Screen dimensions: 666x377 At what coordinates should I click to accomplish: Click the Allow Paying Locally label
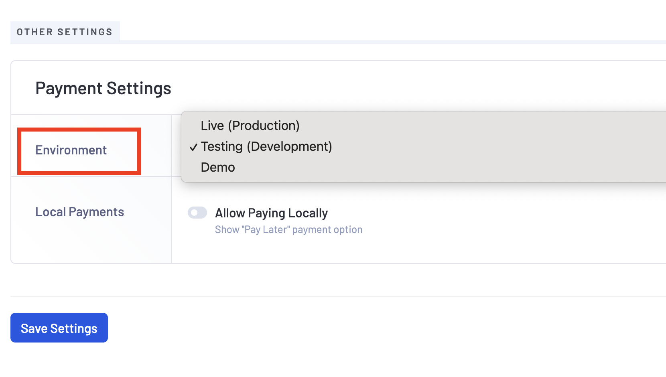(272, 213)
